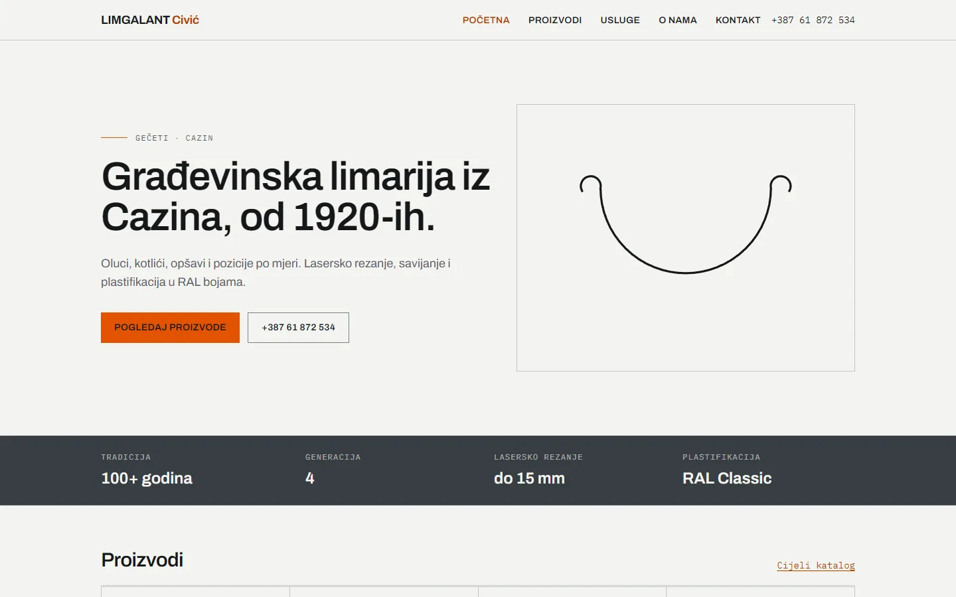This screenshot has width=956, height=597.
Task: Click the LIMGALANT Civić logo
Action: 150,20
